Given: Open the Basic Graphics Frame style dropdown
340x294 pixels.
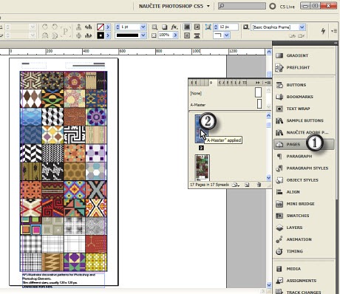Looking at the screenshot, I should coord(302,27).
